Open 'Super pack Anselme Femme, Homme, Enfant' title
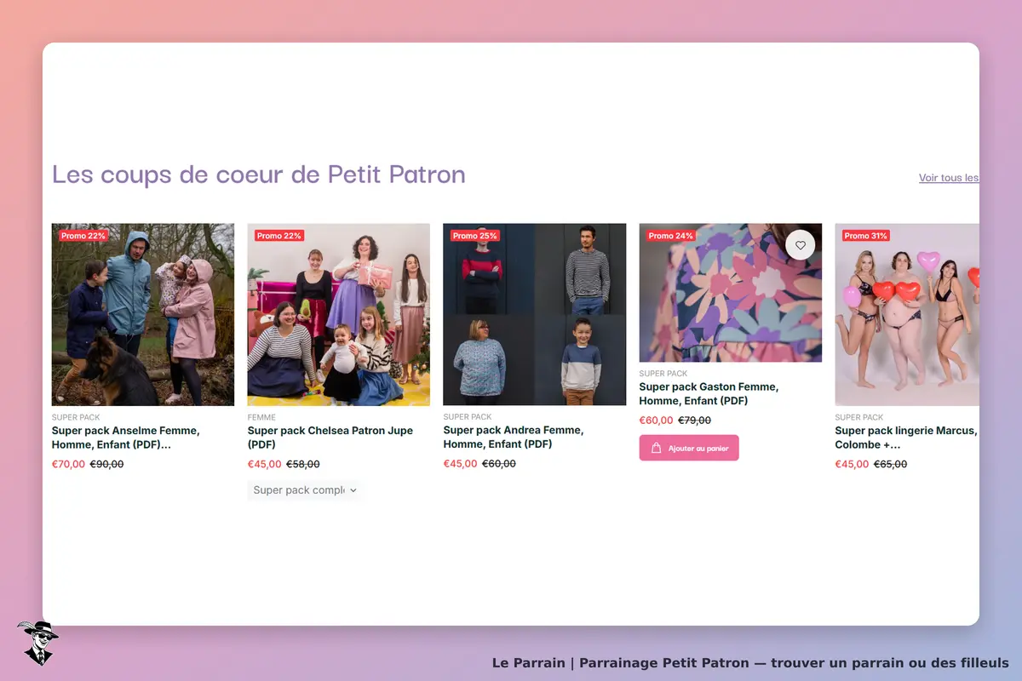The width and height of the screenshot is (1022, 681). (126, 438)
